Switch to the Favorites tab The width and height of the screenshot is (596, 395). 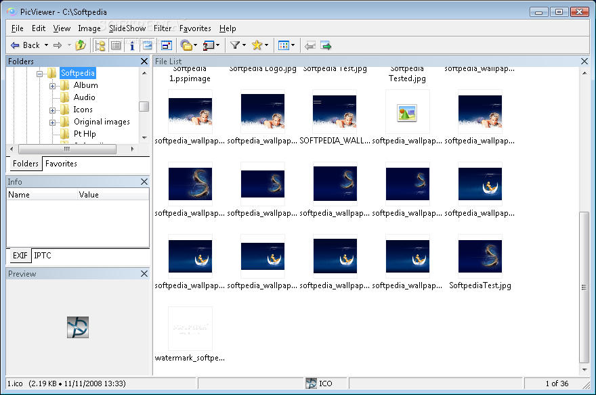[x=61, y=164]
